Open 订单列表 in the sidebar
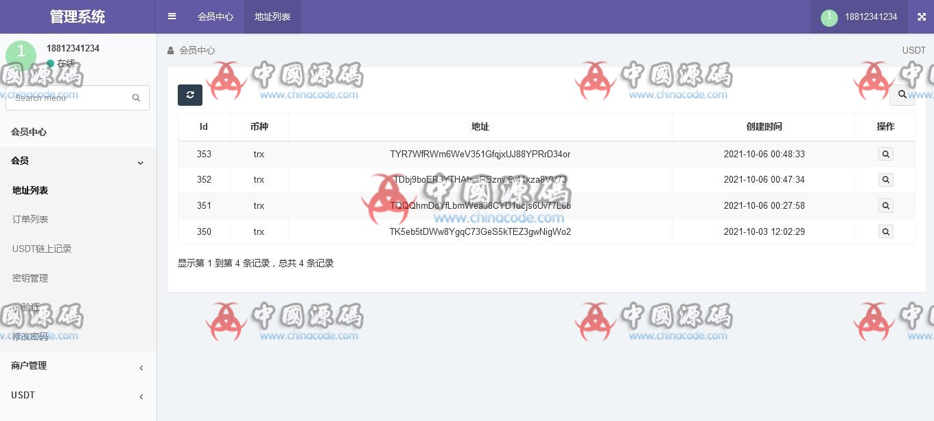 pyautogui.click(x=30, y=219)
